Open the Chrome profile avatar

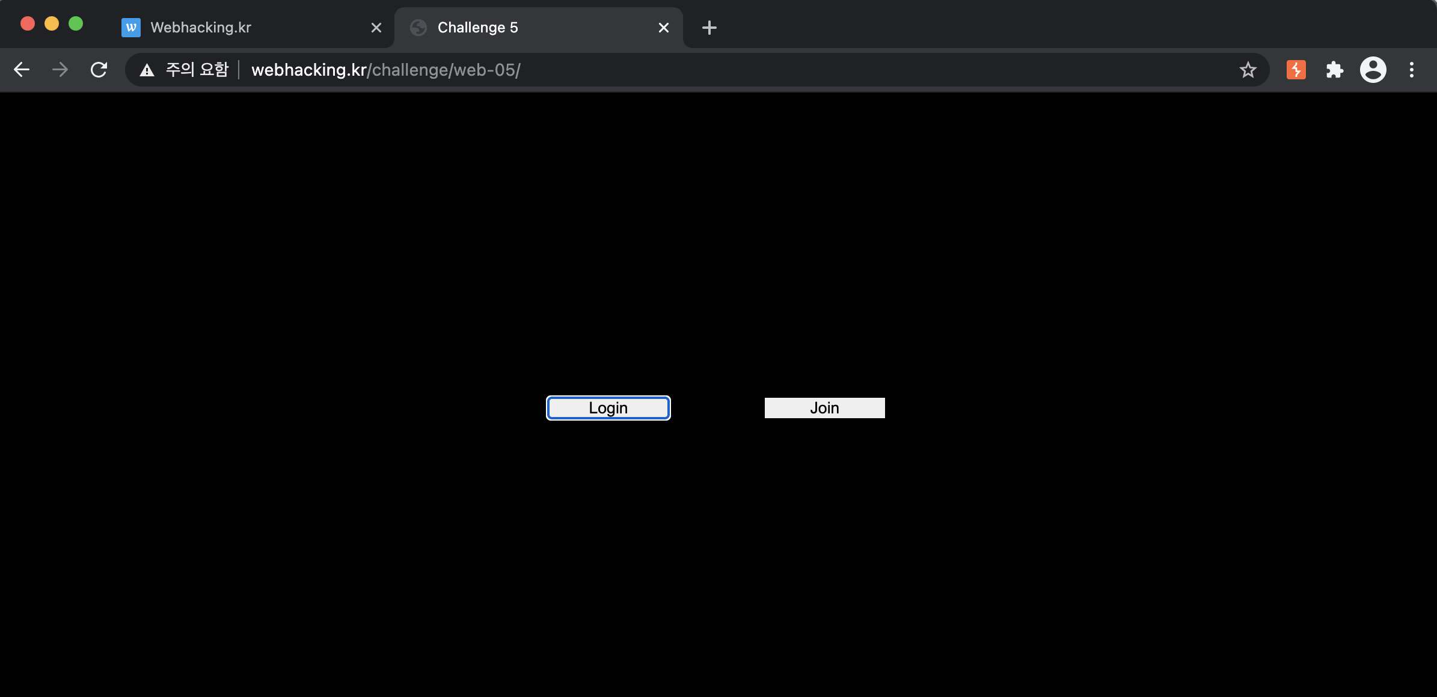click(x=1373, y=70)
